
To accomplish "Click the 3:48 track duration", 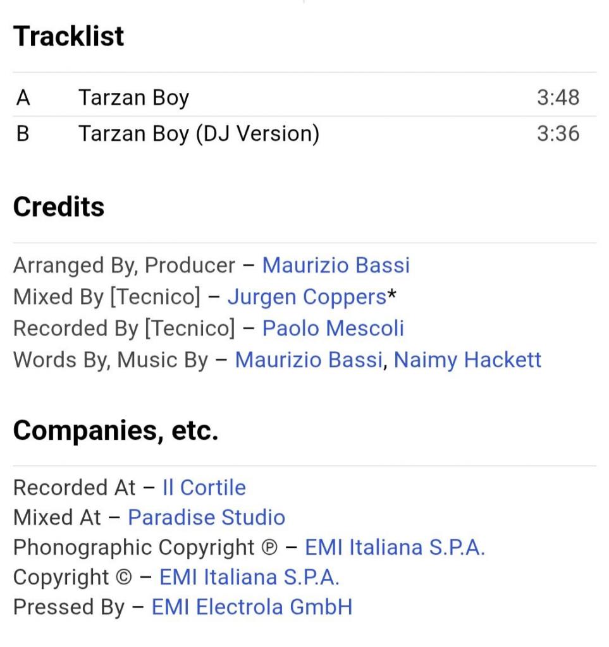I will coord(558,98).
